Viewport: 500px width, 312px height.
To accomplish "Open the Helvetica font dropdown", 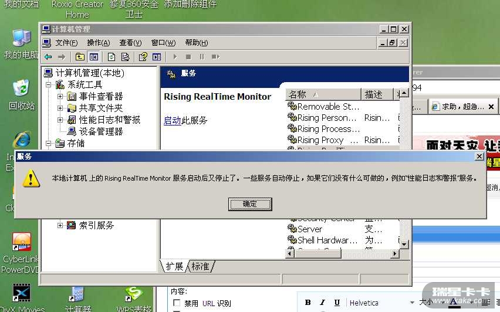I will pyautogui.click(x=381, y=303).
